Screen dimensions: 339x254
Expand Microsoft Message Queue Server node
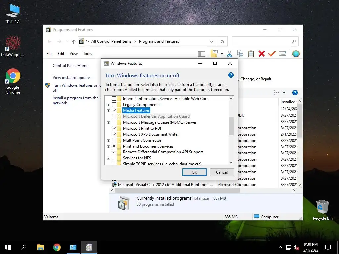click(x=108, y=123)
